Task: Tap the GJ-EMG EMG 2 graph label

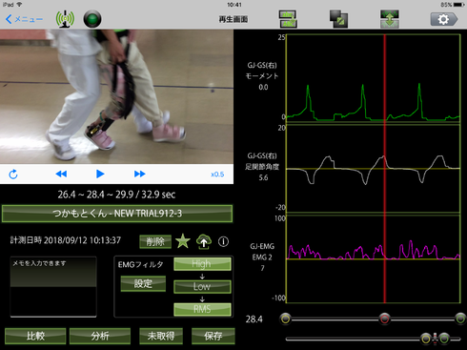Action: [x=262, y=257]
